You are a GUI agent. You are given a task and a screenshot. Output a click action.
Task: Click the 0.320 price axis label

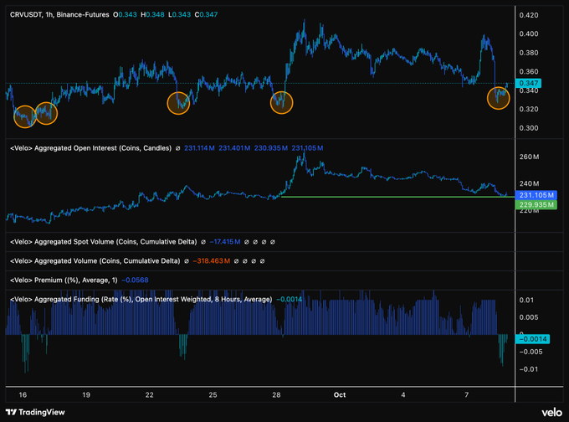529,109
